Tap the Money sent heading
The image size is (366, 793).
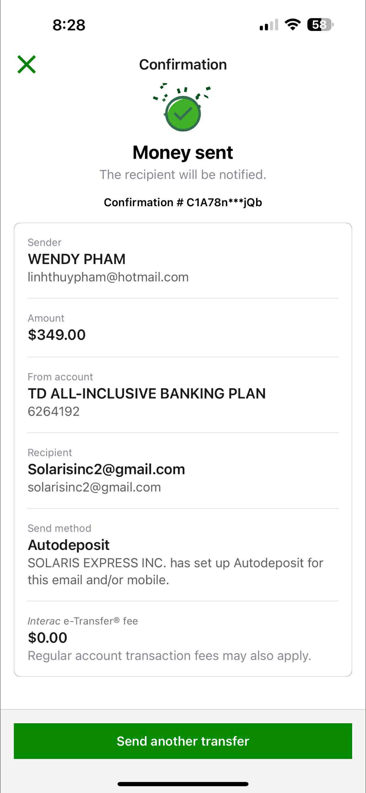pyautogui.click(x=183, y=153)
